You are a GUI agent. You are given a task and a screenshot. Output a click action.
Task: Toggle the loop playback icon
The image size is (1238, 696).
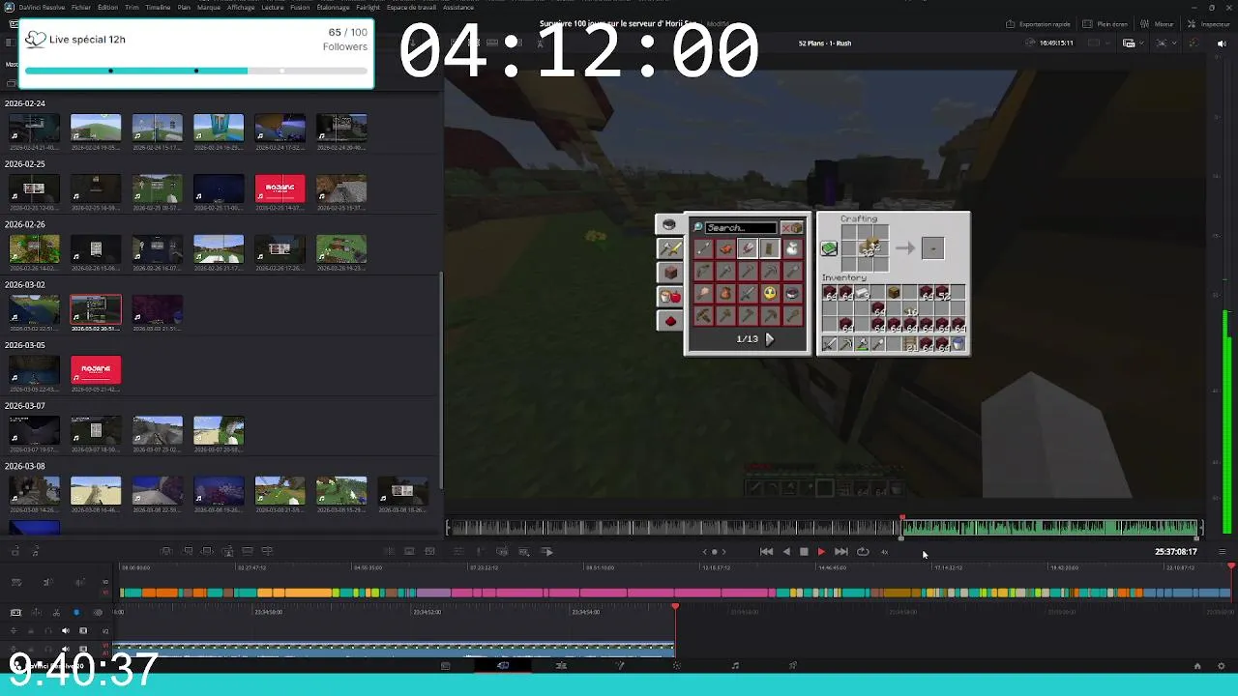pos(863,552)
